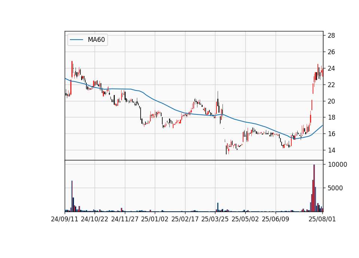
Task: Click price axis label 16
Action: point(331,134)
